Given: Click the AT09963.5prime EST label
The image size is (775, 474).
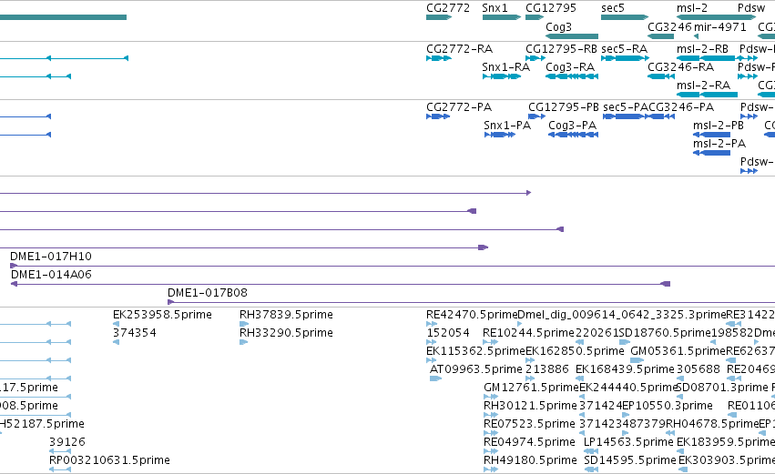Looking at the screenshot, I should 476,369.
